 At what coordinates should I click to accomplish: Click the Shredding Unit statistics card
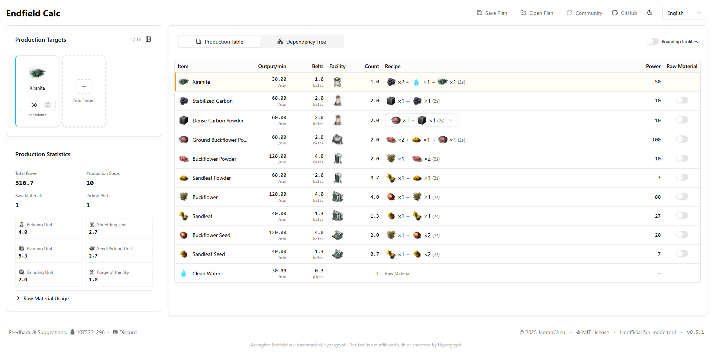[x=119, y=228]
